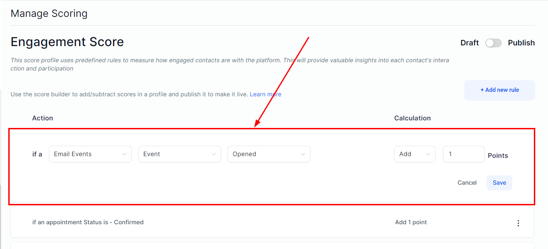Click the Manage Scoring heading
548x249 pixels.
[49, 13]
